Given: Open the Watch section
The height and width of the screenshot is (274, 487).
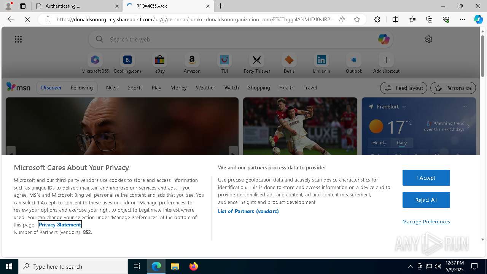Looking at the screenshot, I should tap(232, 88).
